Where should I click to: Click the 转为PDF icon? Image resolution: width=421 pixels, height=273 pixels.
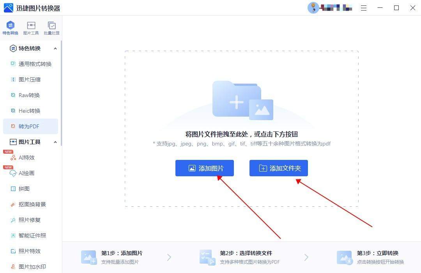point(13,126)
